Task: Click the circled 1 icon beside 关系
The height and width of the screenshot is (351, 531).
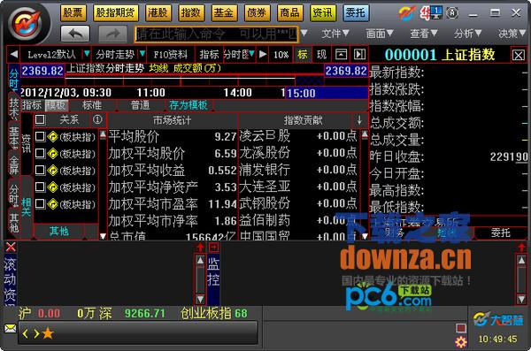Action: pyautogui.click(x=97, y=119)
